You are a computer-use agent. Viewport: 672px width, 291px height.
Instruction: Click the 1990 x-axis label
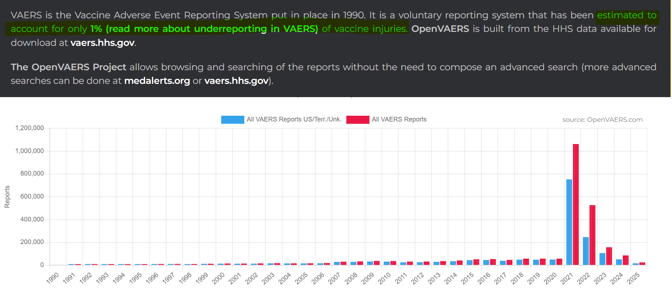coord(53,278)
